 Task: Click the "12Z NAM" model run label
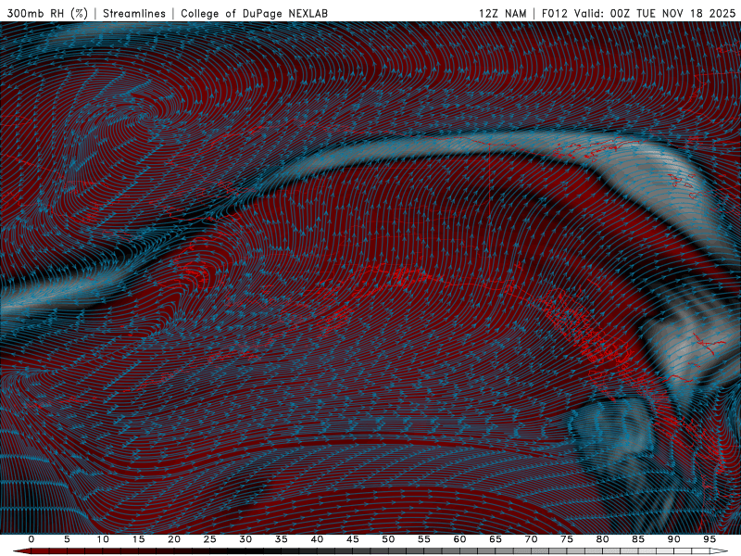tap(502, 13)
